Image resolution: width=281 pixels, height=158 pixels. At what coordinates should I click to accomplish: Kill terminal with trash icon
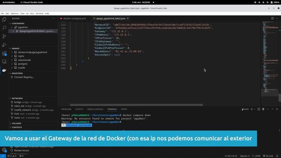[x=263, y=109]
